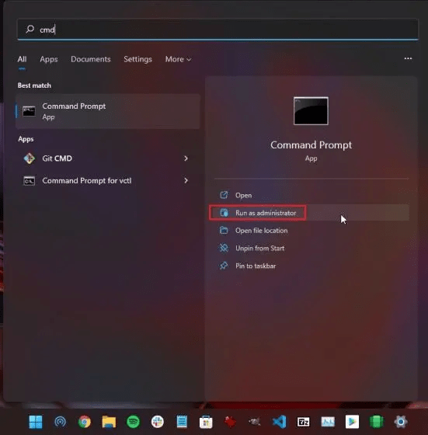Viewport: 428px width, 435px height.
Task: Launch Google Chrome from the taskbar
Action: (x=85, y=422)
